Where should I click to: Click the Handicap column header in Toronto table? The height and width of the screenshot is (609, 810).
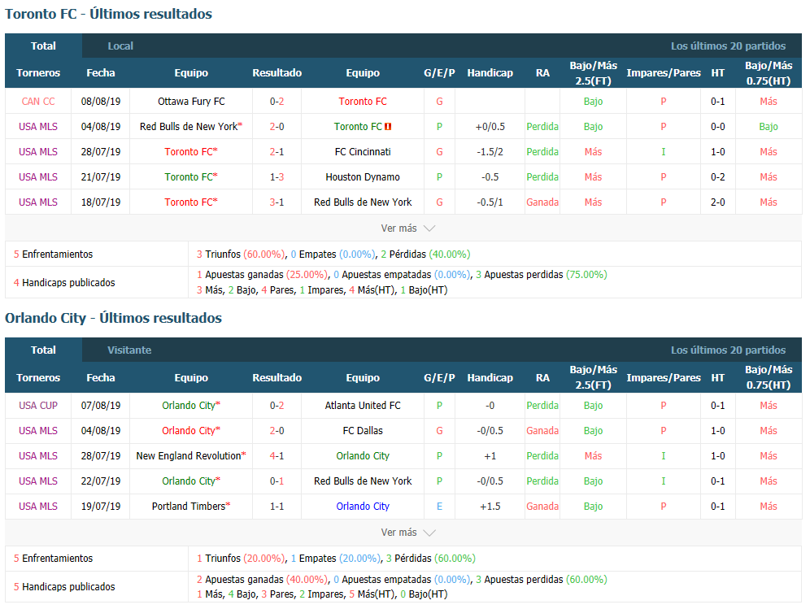tap(490, 73)
